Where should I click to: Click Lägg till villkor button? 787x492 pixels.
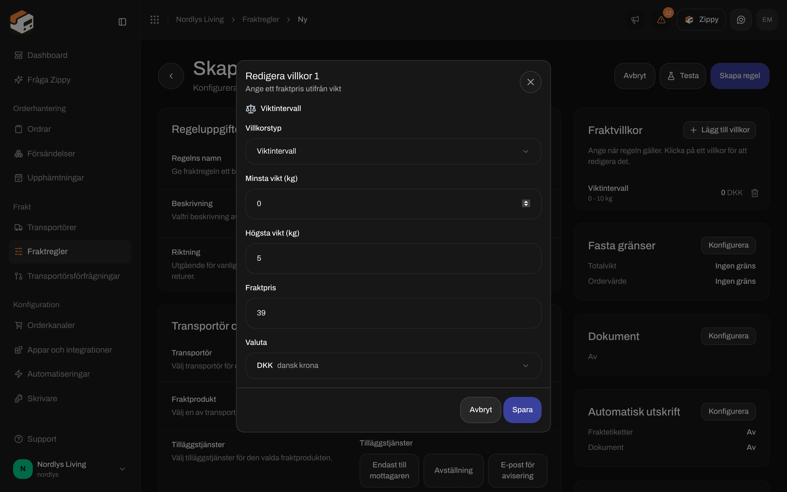pos(719,130)
